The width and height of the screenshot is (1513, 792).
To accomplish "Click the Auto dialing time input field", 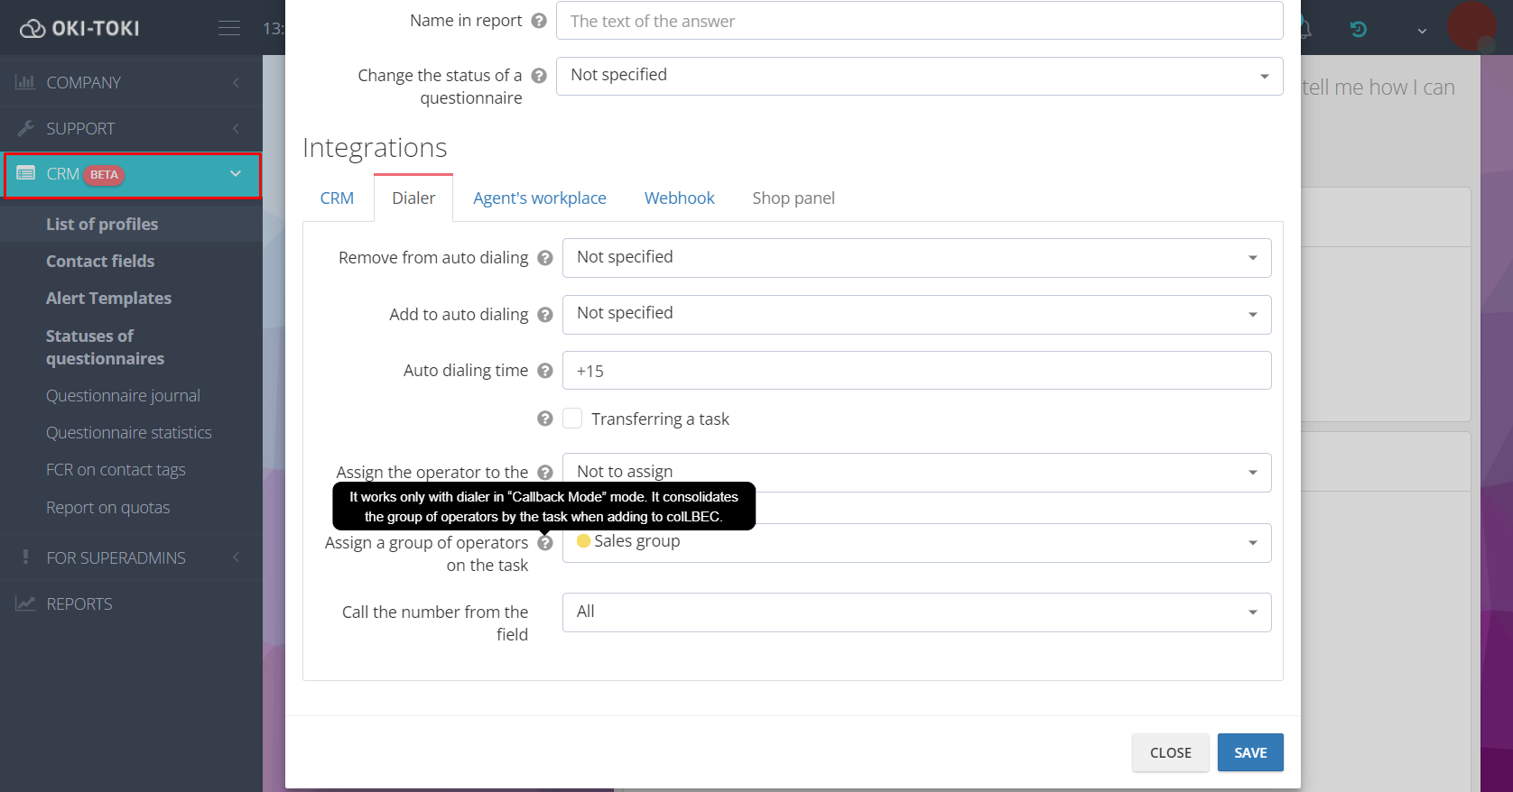I will click(916, 371).
